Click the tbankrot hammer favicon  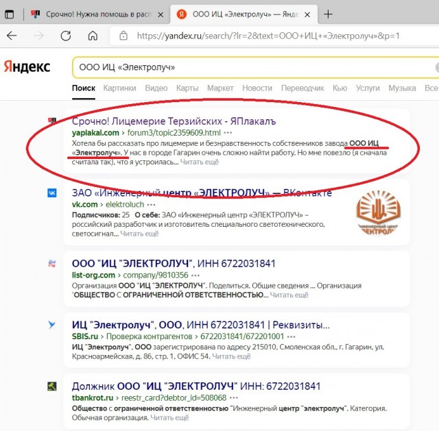click(x=52, y=386)
